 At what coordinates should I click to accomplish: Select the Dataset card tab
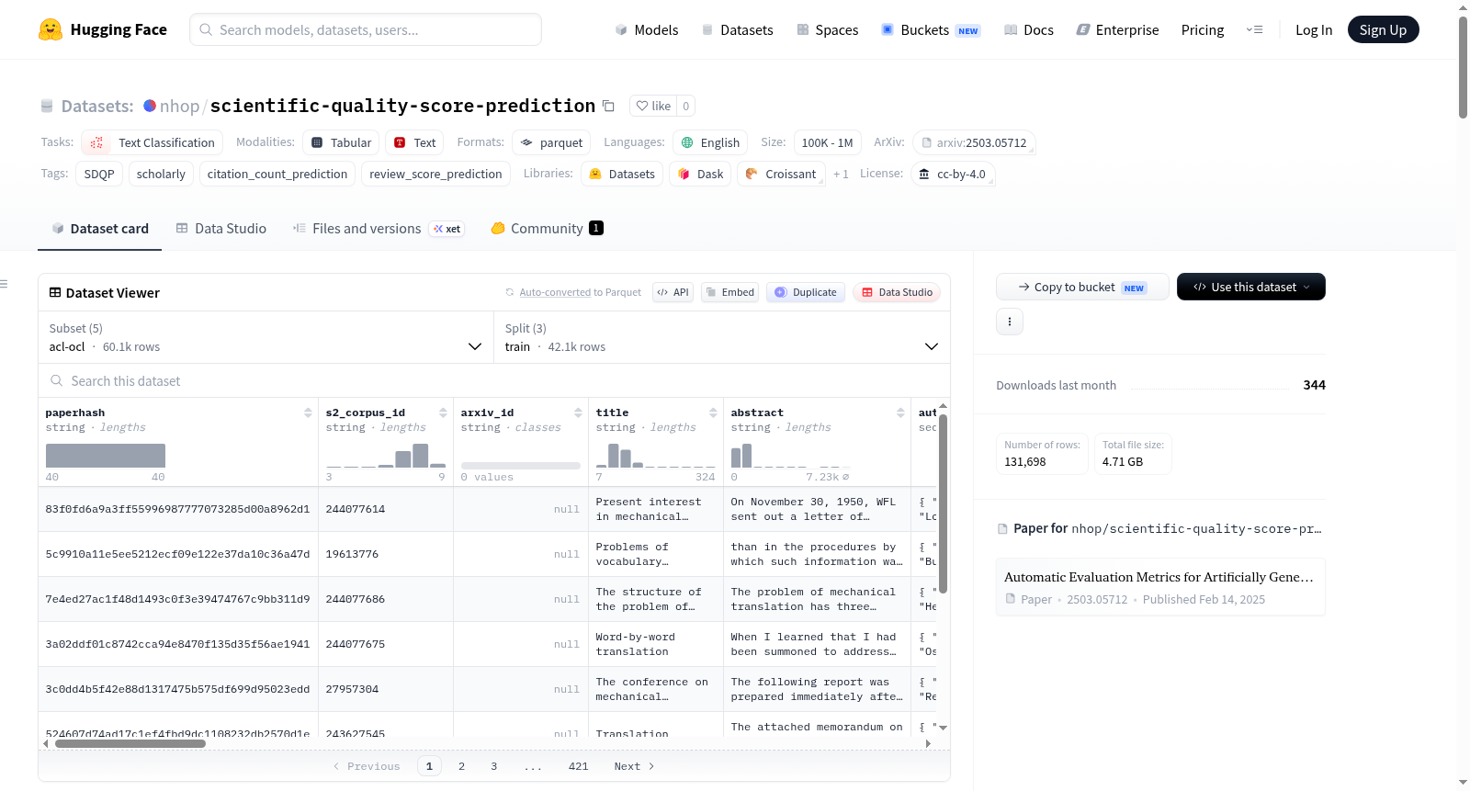click(x=100, y=229)
